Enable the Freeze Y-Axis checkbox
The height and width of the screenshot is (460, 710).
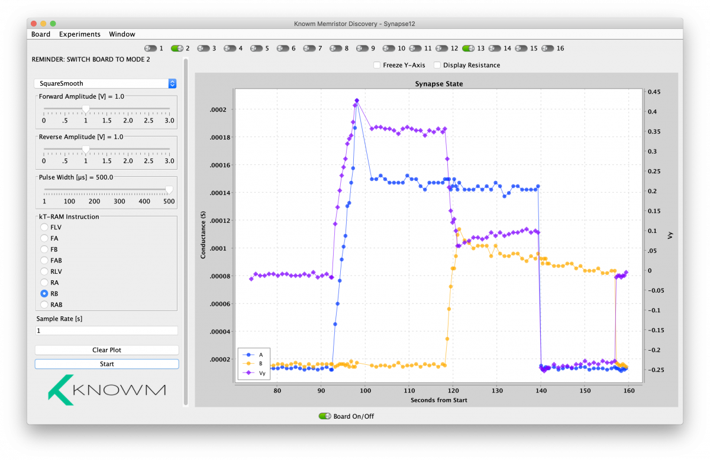click(x=377, y=65)
